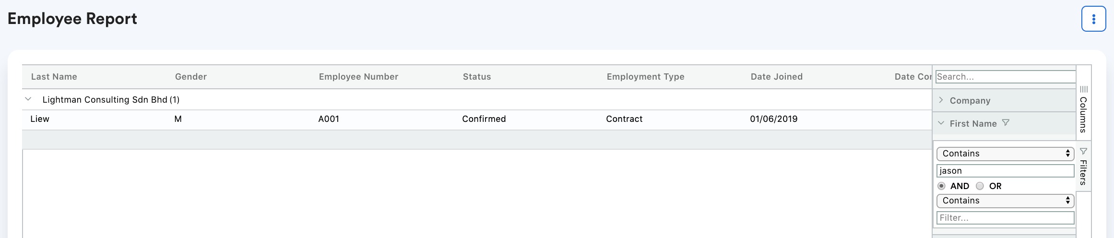
Task: Select the OR radio button
Action: point(980,186)
